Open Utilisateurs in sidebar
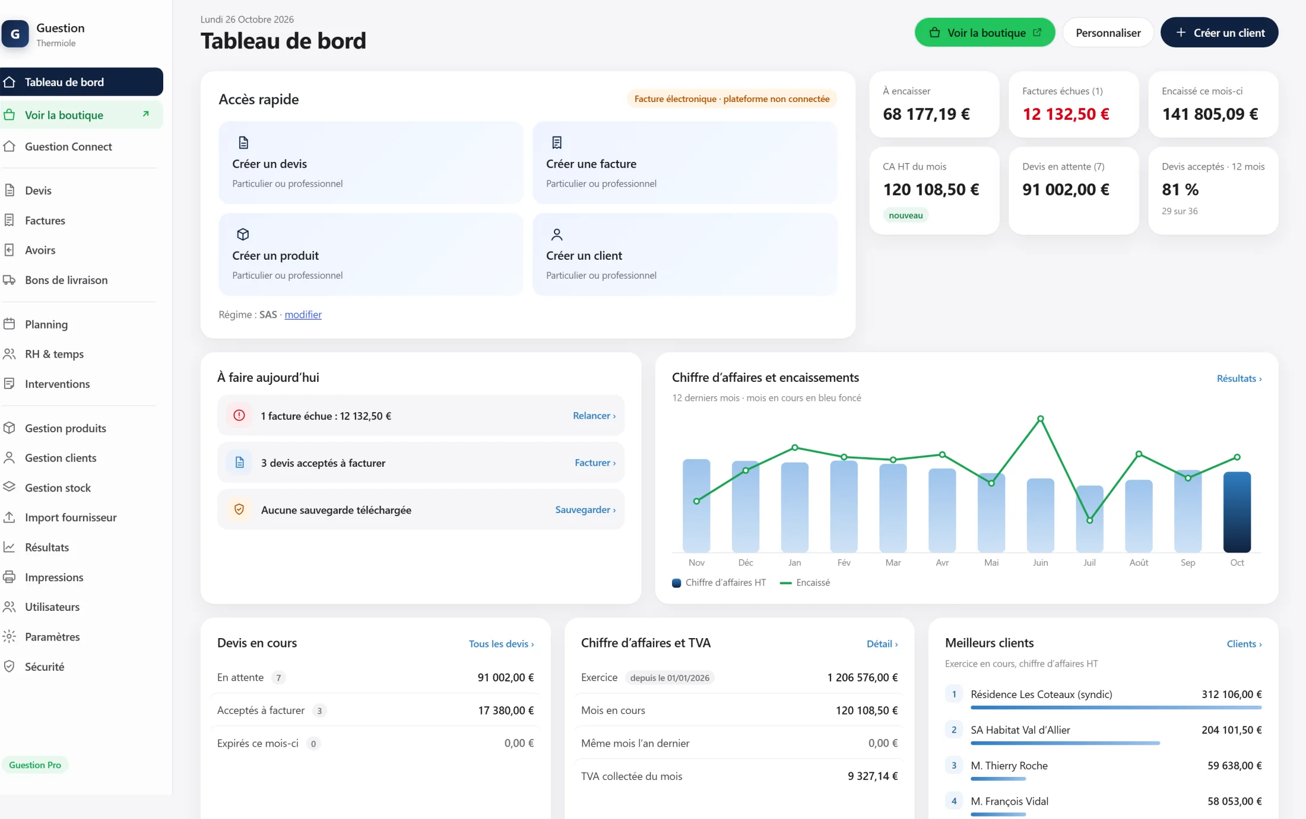This screenshot has width=1306, height=819. (82, 607)
